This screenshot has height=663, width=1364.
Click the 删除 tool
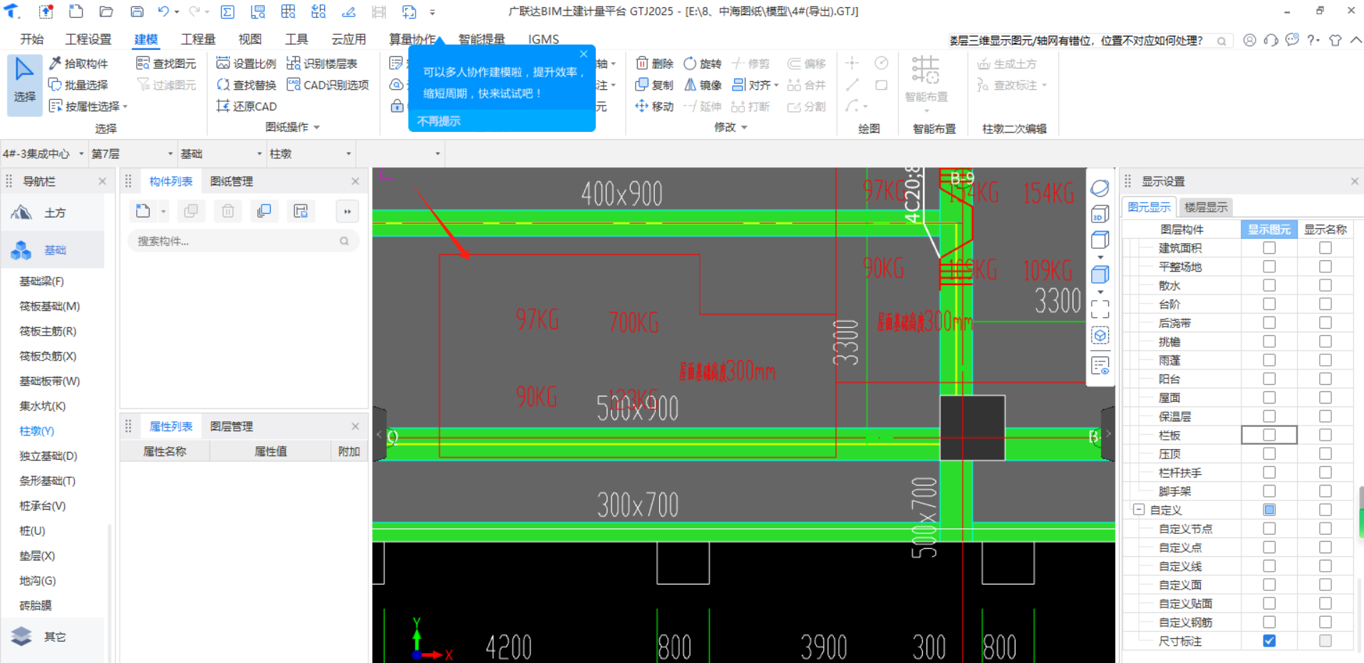point(654,63)
